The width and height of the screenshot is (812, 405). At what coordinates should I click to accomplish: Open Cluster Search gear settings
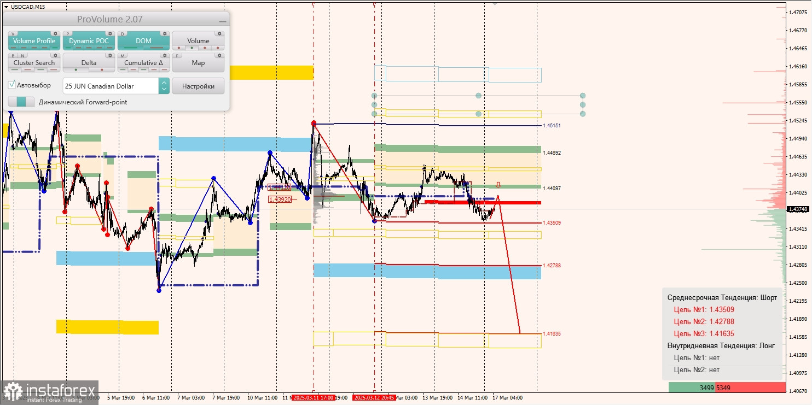point(55,56)
